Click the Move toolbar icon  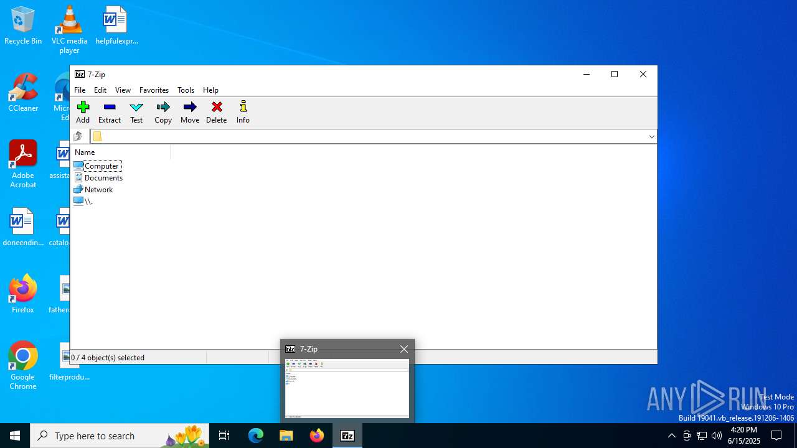190,113
